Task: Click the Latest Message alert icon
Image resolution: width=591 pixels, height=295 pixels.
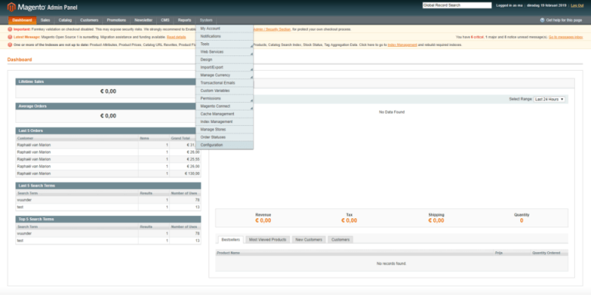Action: 10,37
